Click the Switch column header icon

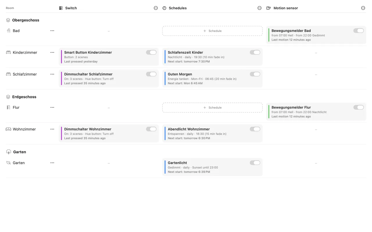[61, 8]
